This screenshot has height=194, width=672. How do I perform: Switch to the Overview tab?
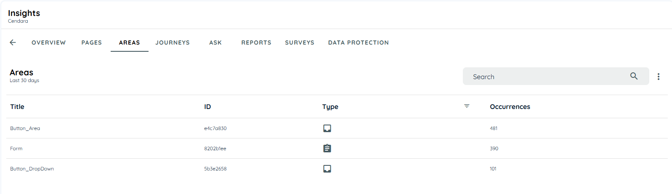49,43
